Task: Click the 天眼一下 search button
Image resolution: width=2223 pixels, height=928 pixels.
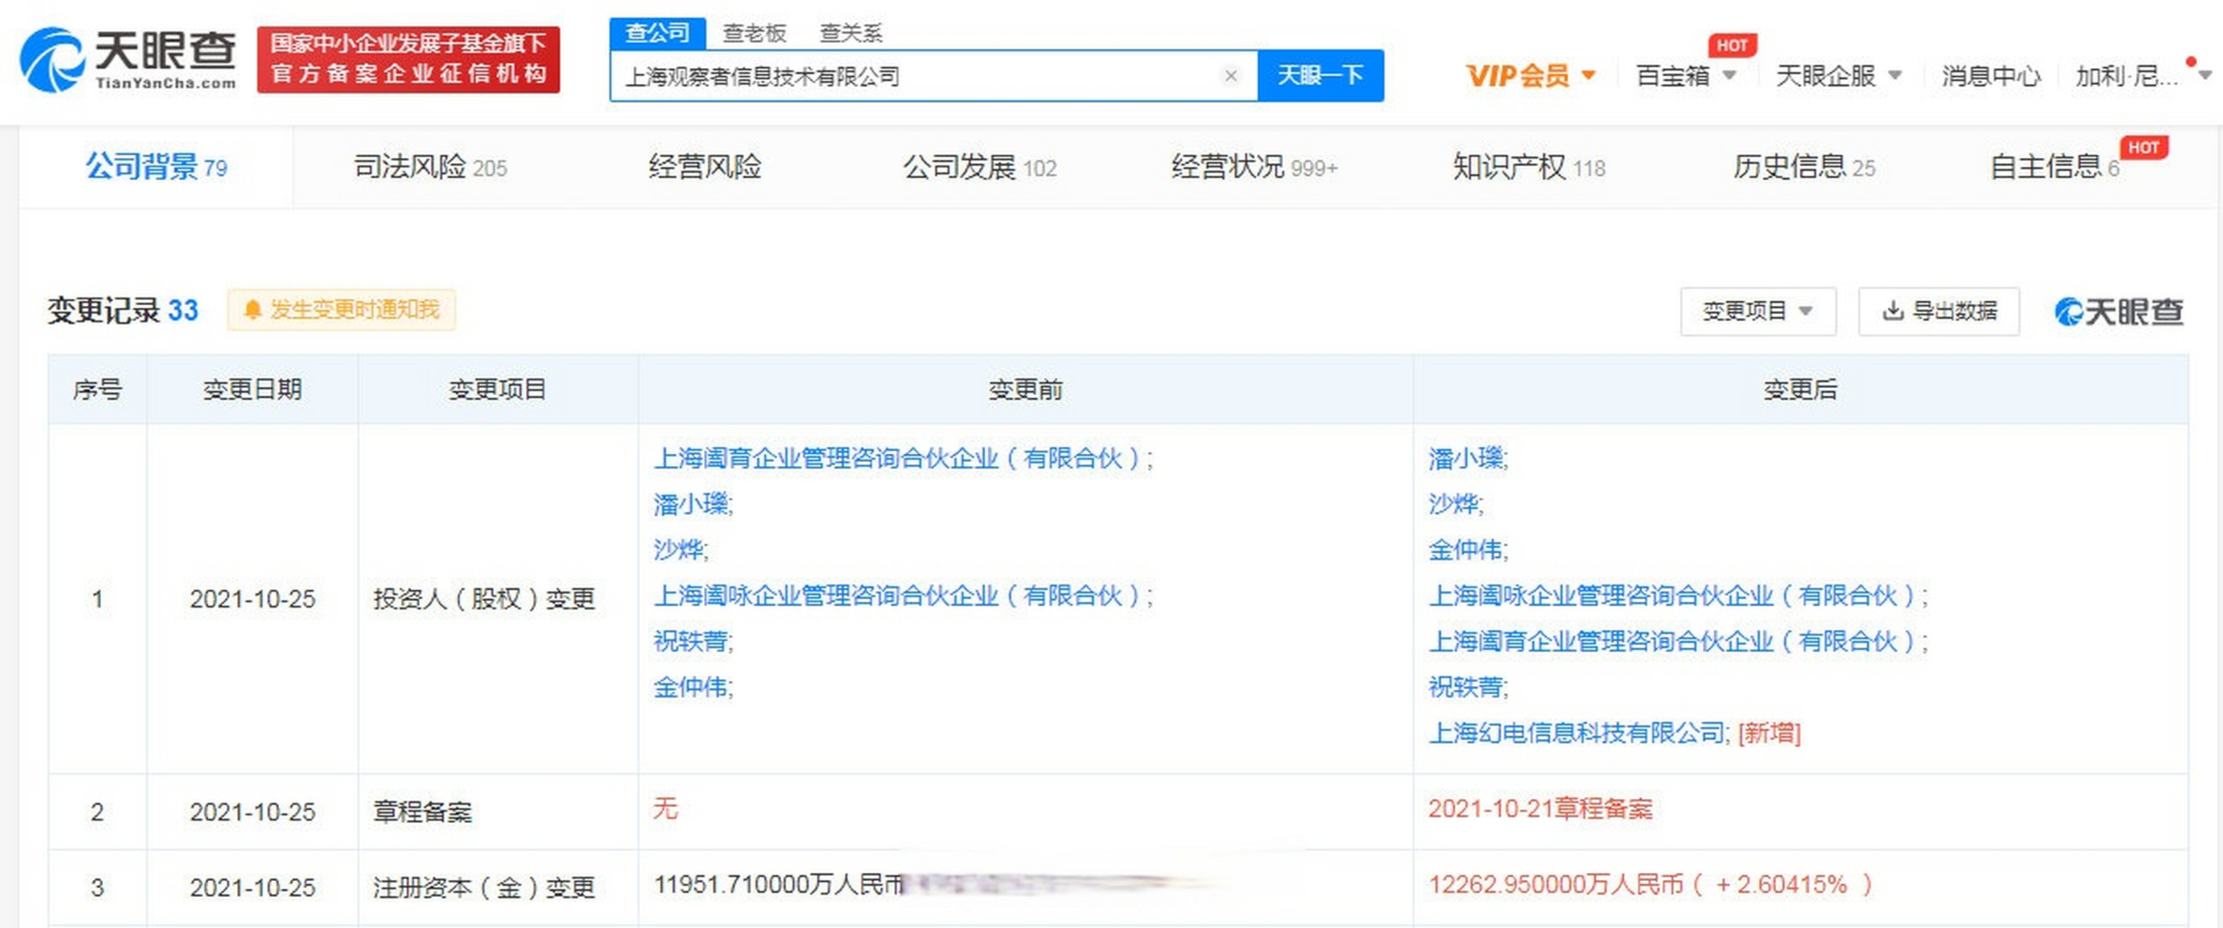Action: (x=1320, y=76)
